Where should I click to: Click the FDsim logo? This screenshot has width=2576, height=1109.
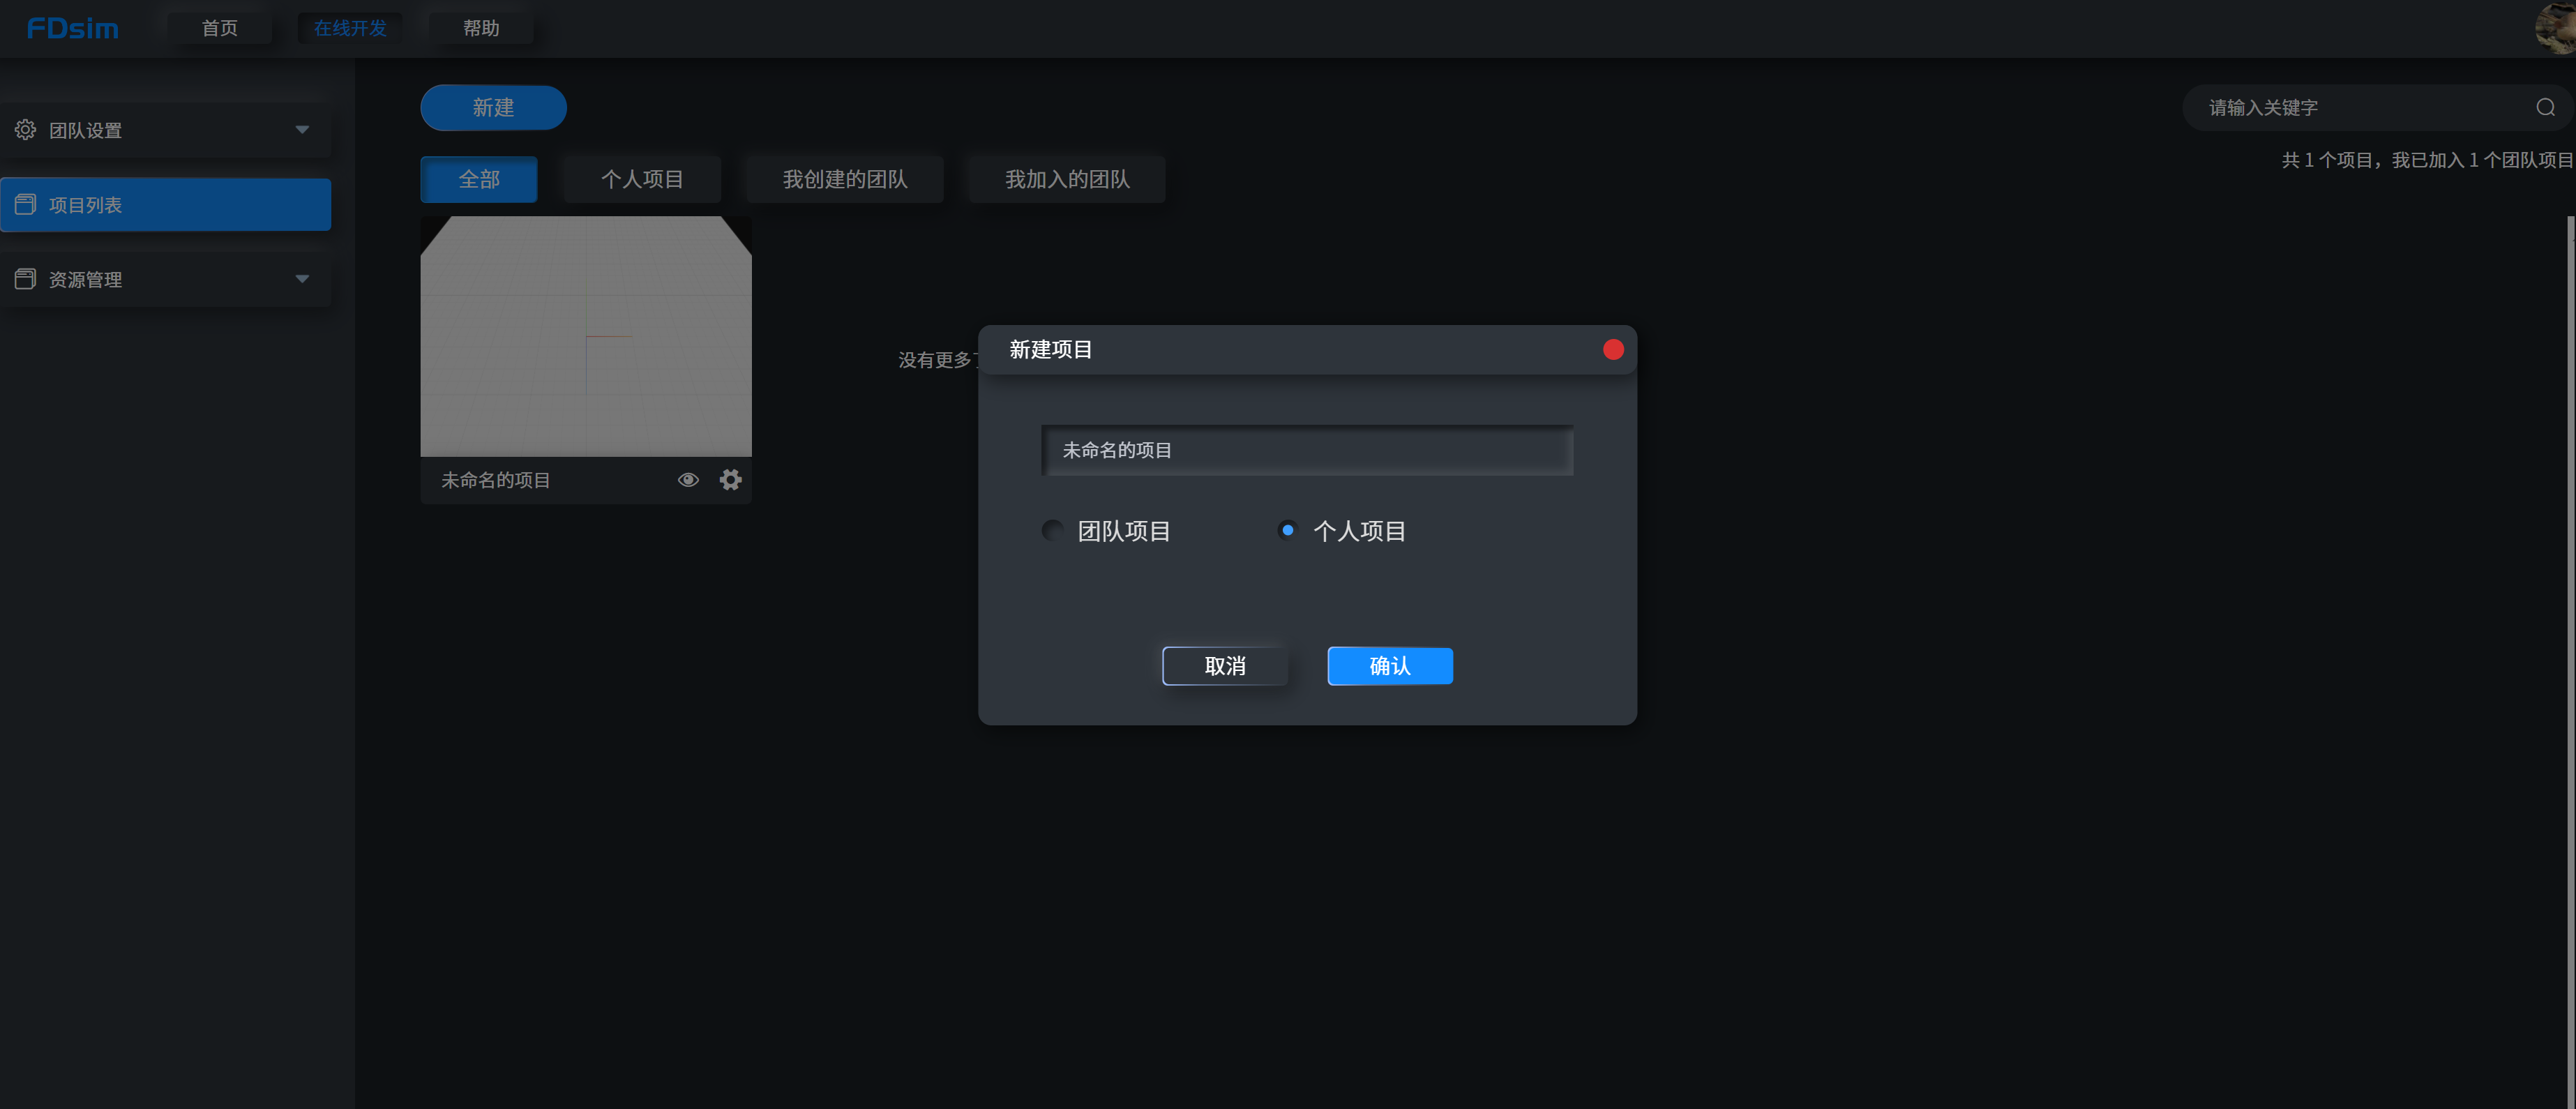[72, 28]
